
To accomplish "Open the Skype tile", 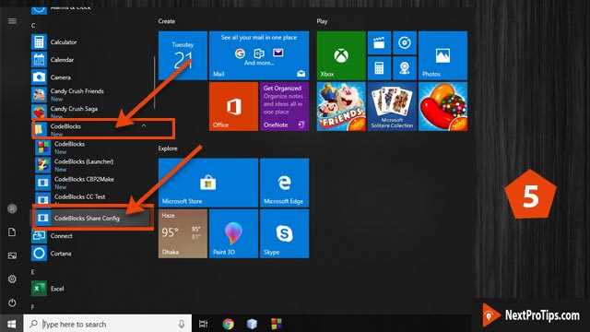I will pyautogui.click(x=285, y=233).
